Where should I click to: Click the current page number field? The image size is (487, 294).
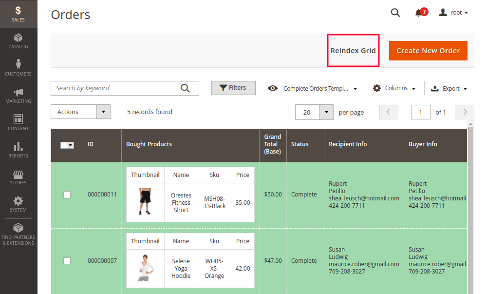click(x=421, y=112)
